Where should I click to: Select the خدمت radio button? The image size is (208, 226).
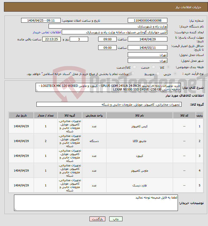154,67
